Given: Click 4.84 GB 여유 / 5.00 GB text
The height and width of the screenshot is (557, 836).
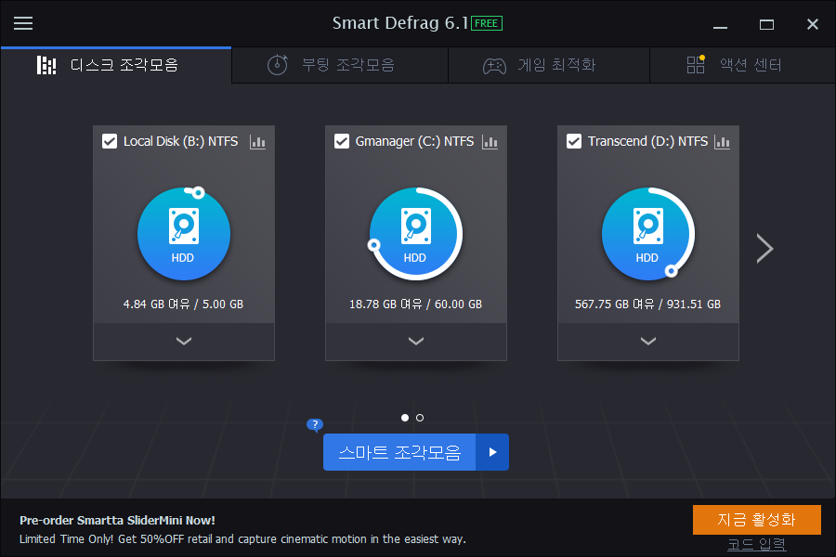Looking at the screenshot, I should coord(183,304).
